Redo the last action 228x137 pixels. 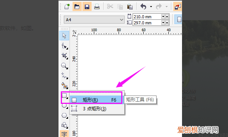(159, 6)
